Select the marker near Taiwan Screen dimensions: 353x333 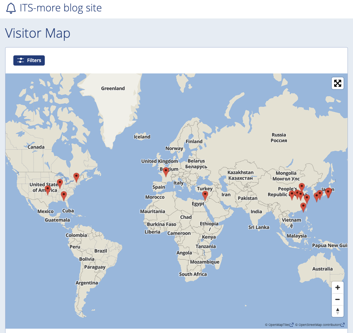(x=303, y=207)
